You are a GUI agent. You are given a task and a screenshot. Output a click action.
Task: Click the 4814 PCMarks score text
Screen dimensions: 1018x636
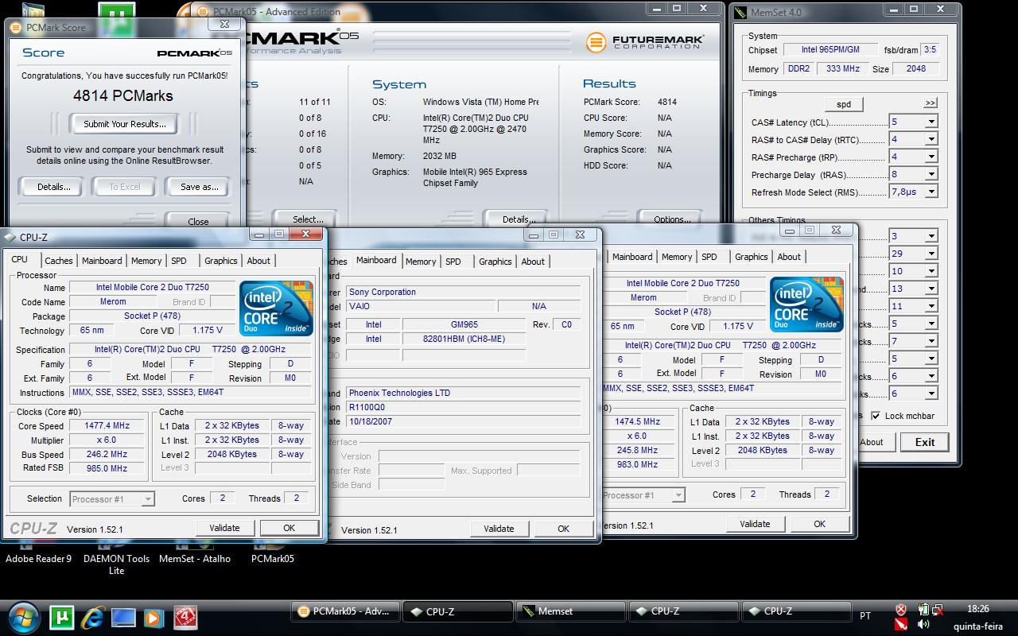(x=122, y=95)
